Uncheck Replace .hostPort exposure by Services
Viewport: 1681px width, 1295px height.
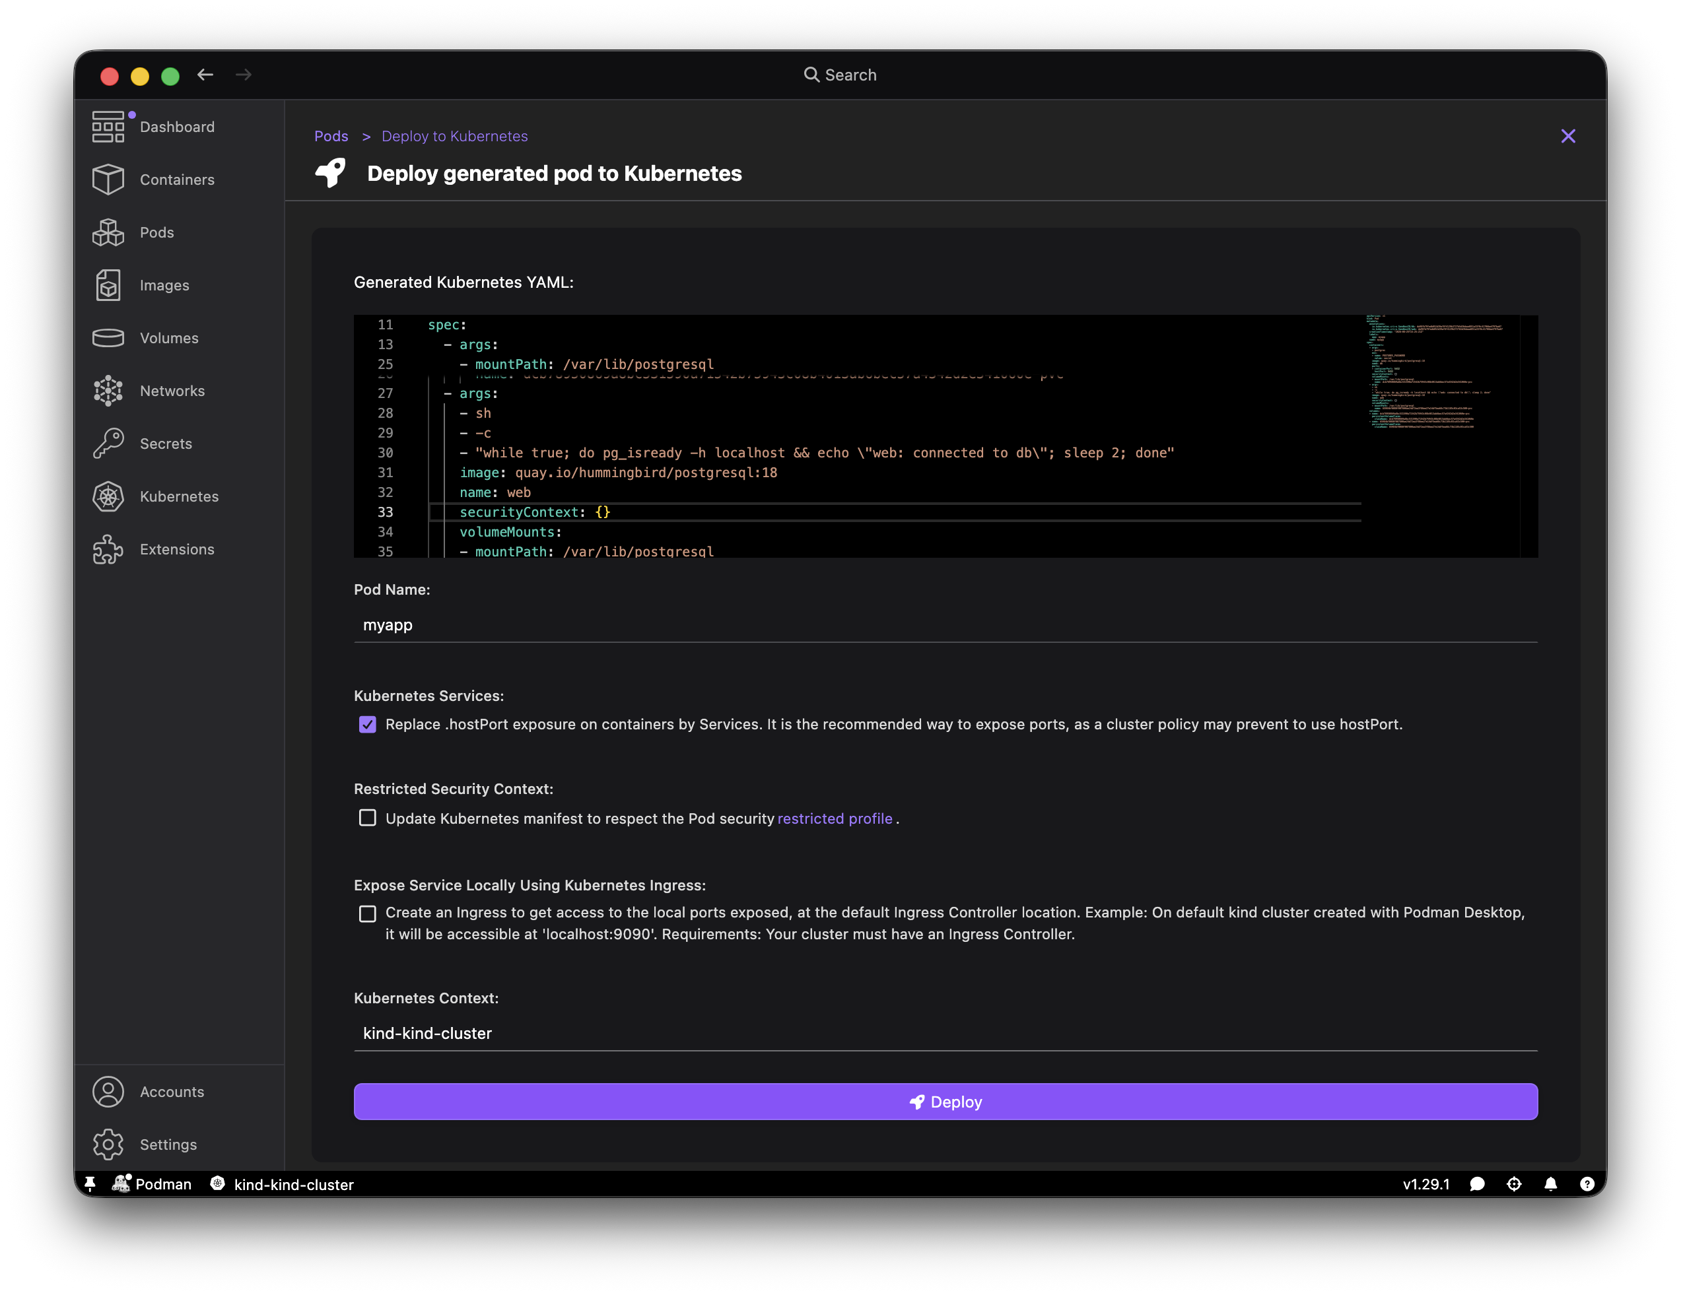pos(368,724)
